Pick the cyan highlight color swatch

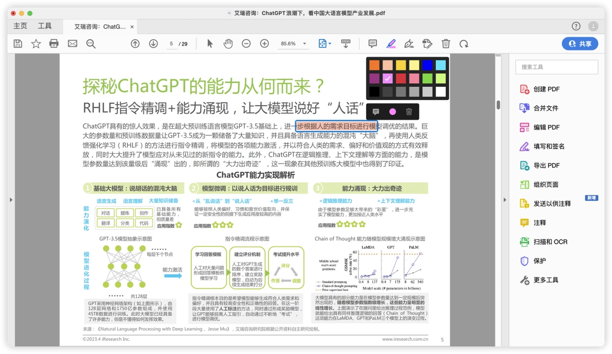pos(441,65)
